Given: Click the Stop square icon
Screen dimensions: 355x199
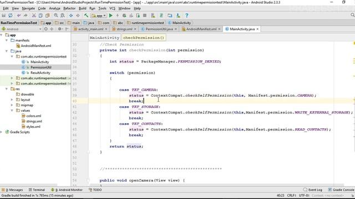Looking at the screenshot, I should pyautogui.click(x=145, y=15).
